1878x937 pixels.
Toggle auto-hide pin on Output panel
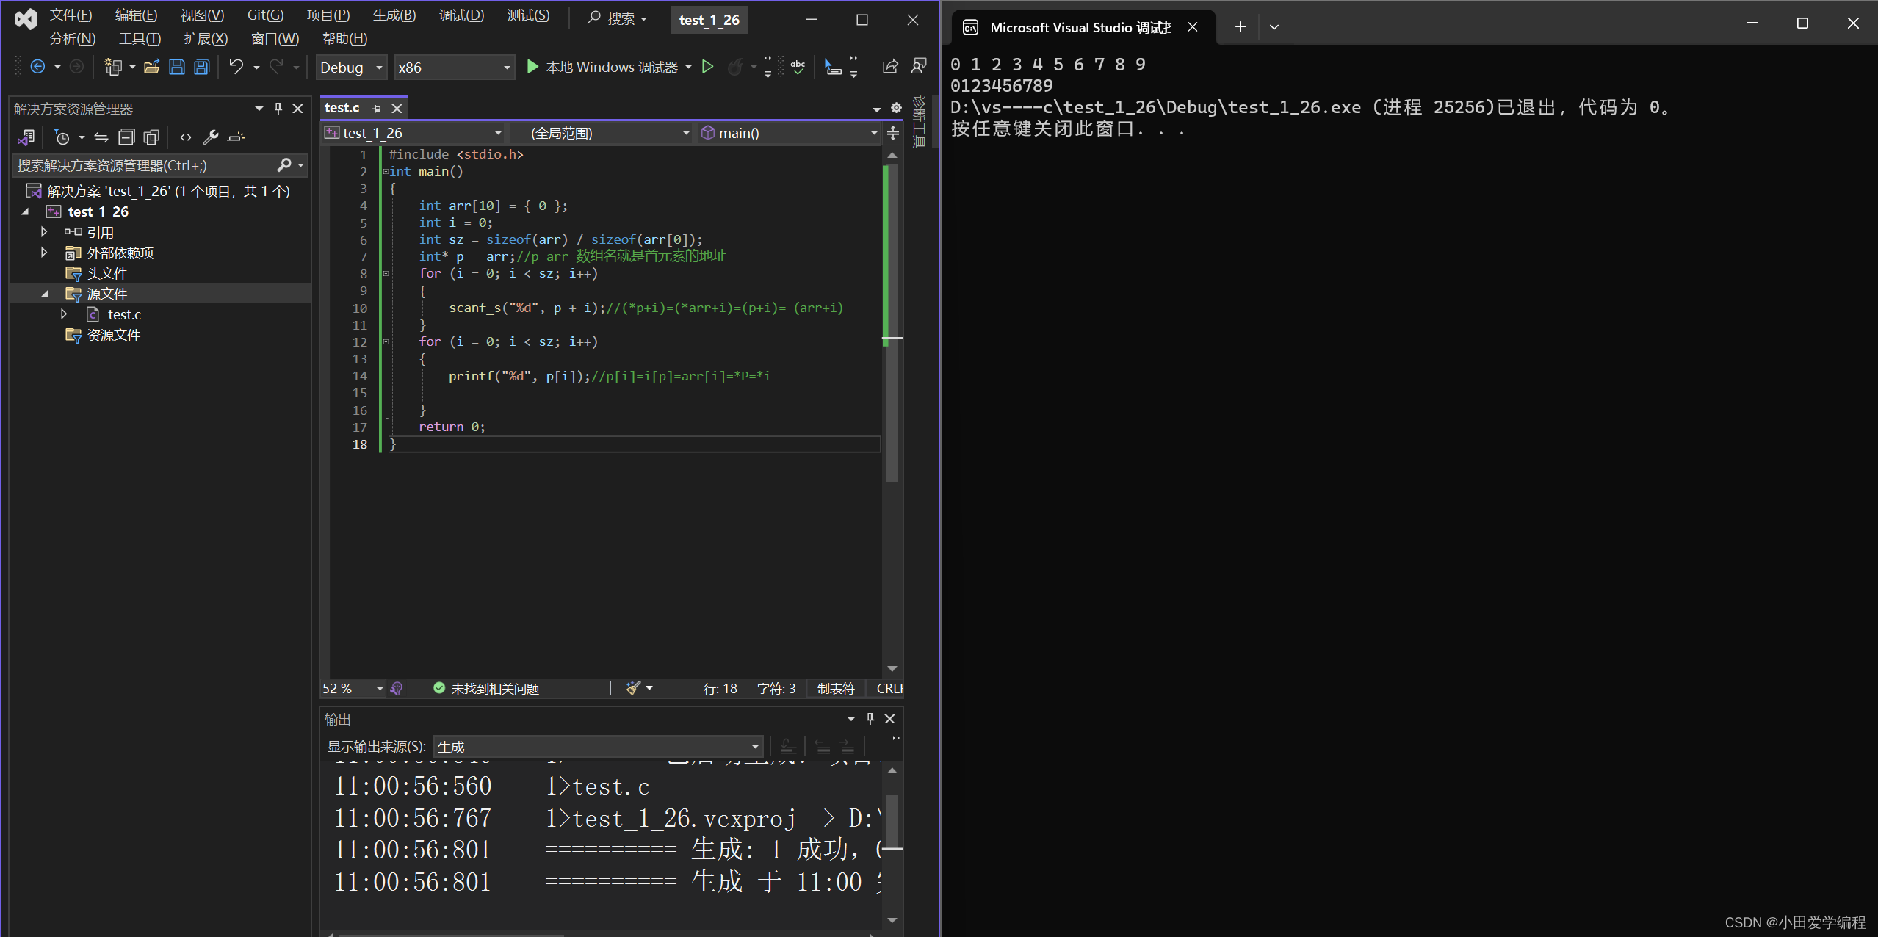pos(870,719)
